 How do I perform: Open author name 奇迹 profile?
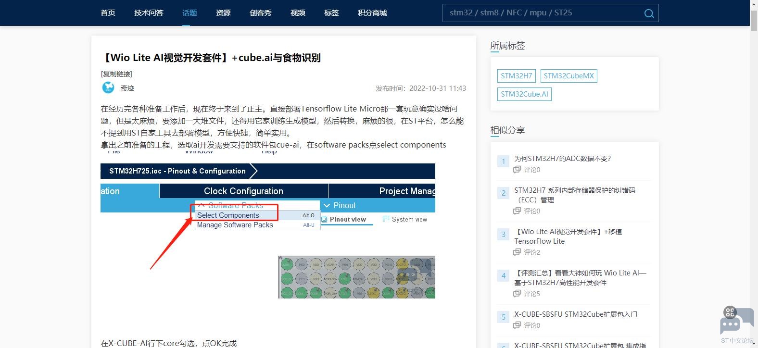(x=127, y=88)
